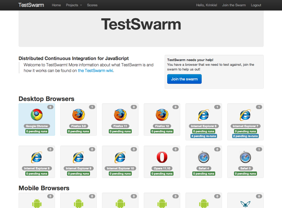Click Opera 11.10's 0 pending runs badge
The width and height of the screenshot is (282, 208).
click(162, 174)
